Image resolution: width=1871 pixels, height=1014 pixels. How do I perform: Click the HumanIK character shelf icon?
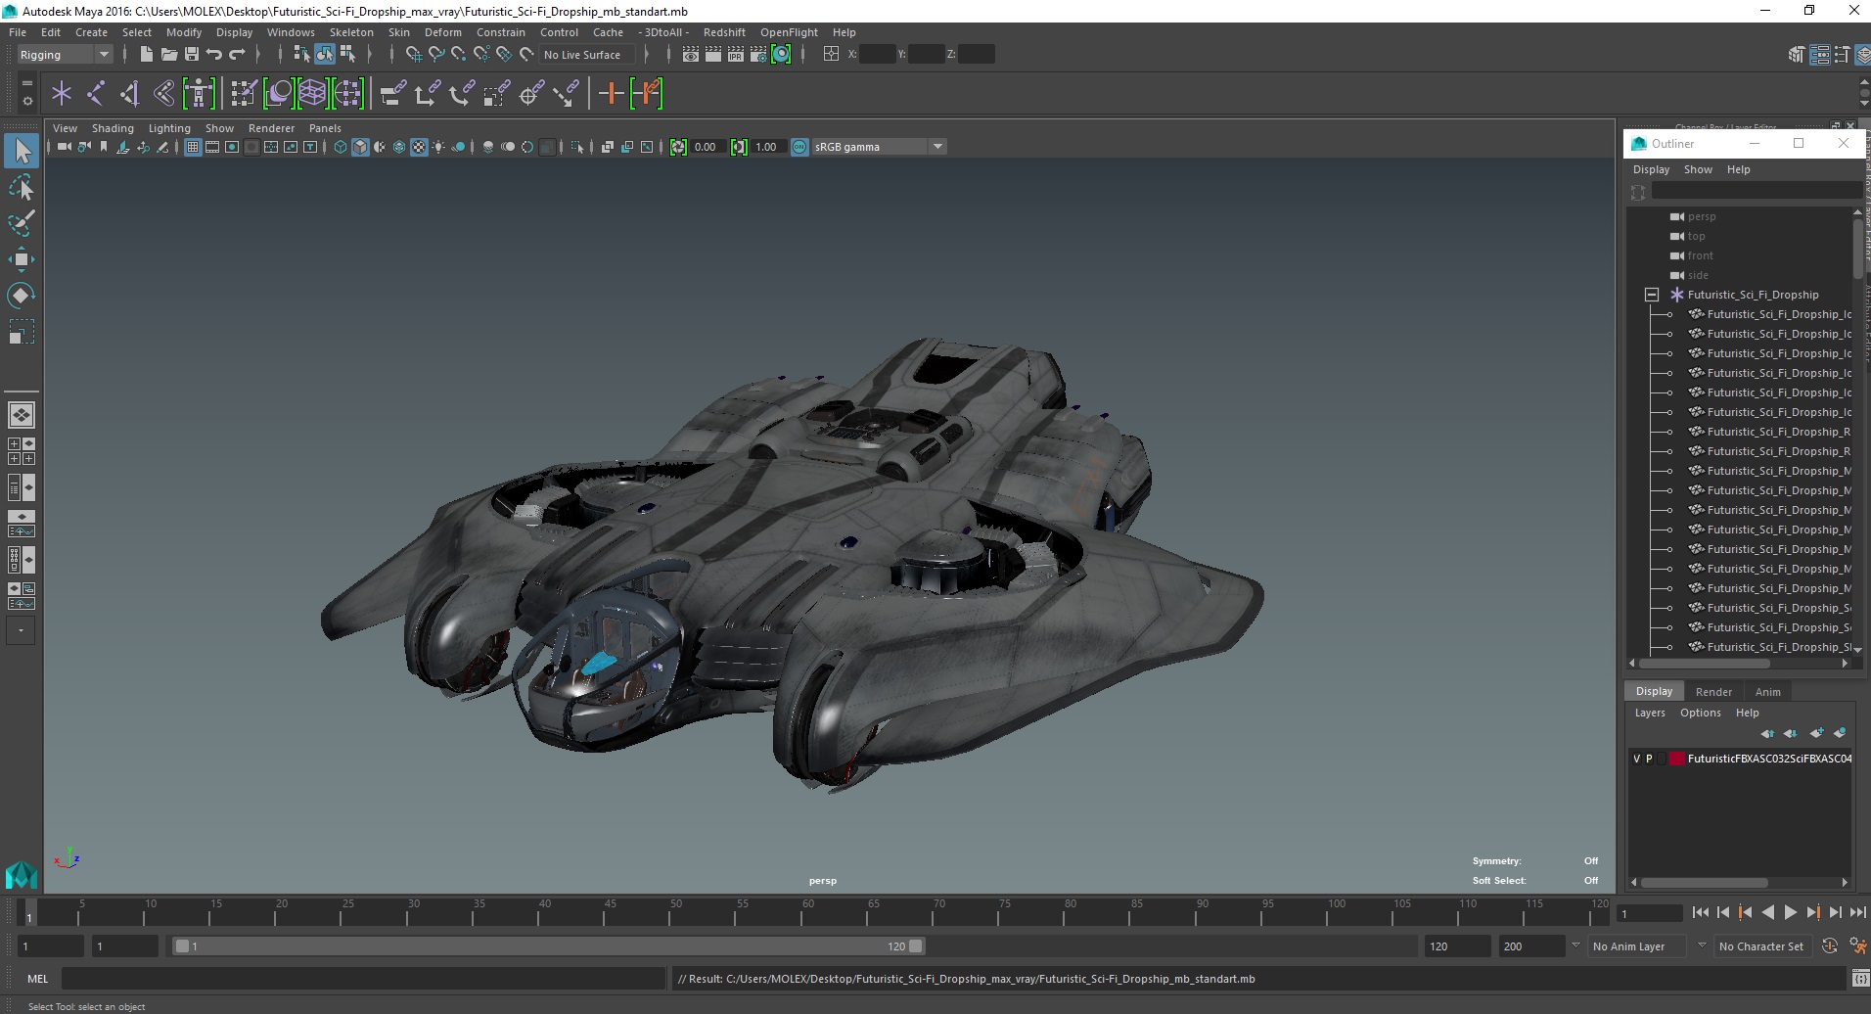click(x=199, y=94)
